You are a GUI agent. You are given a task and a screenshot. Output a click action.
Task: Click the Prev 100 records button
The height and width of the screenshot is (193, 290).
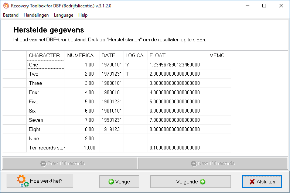coord(70,163)
